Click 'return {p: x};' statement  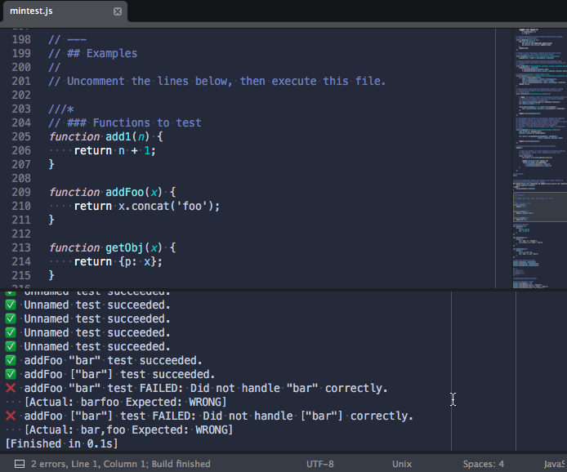(118, 261)
